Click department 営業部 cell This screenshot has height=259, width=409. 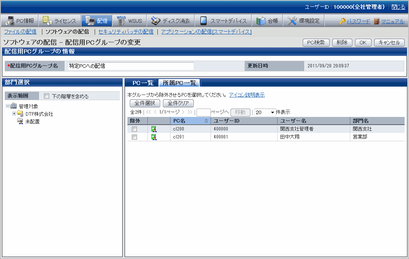click(377, 137)
